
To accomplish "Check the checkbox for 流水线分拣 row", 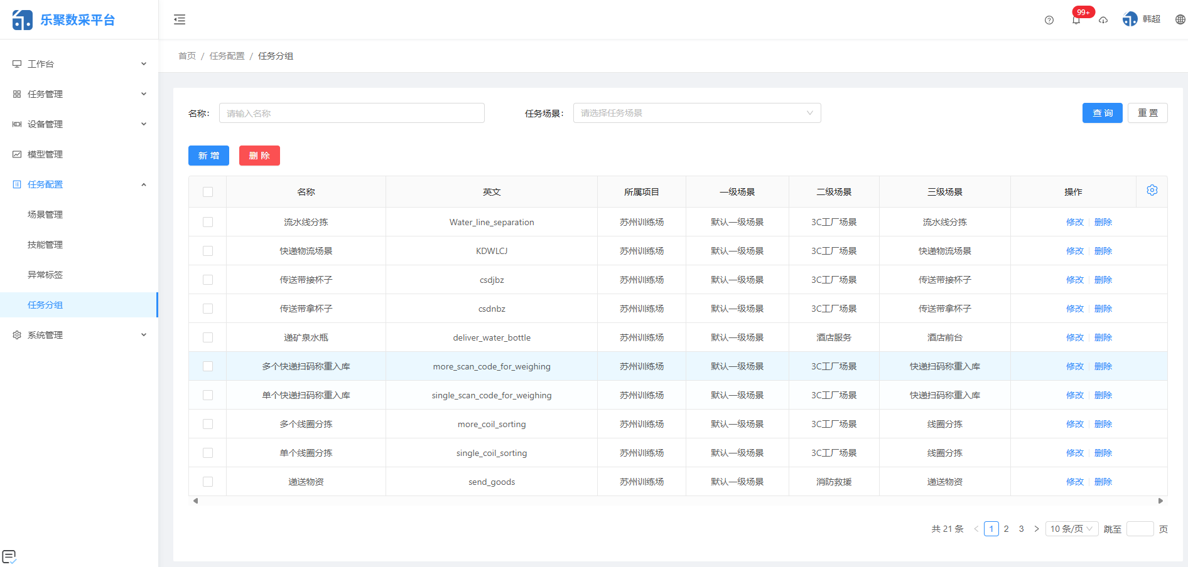I will pos(208,221).
